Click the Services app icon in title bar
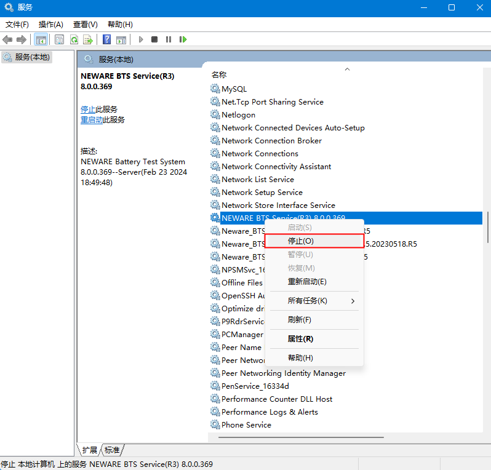This screenshot has height=470, width=491. (x=9, y=7)
